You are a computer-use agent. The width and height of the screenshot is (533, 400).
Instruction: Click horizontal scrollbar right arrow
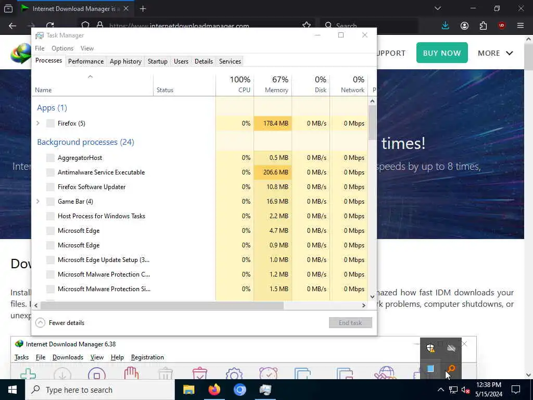(x=364, y=305)
